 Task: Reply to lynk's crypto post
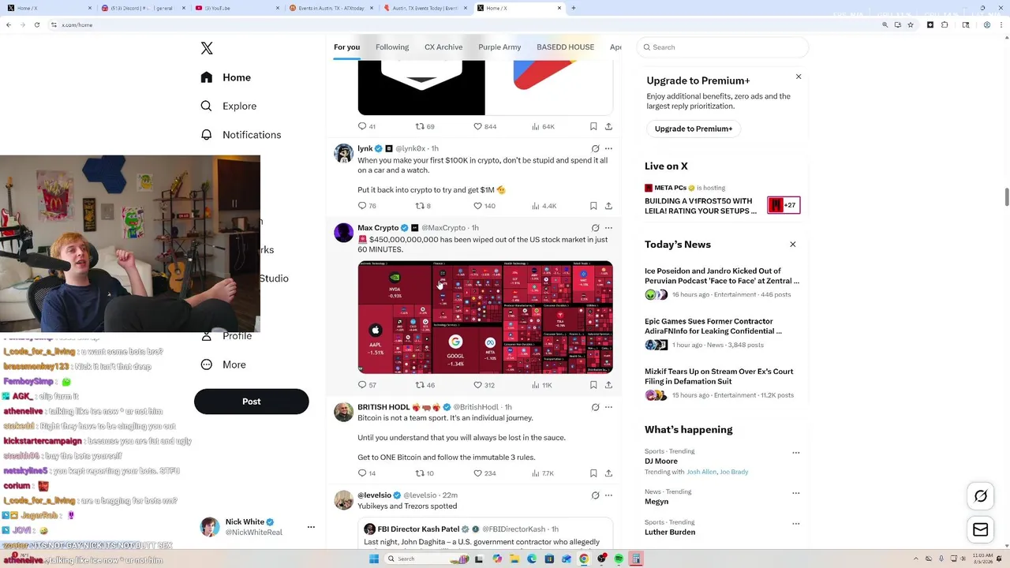(367, 206)
